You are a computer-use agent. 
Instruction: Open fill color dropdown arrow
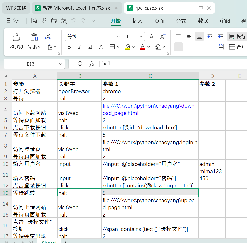coord(133,47)
